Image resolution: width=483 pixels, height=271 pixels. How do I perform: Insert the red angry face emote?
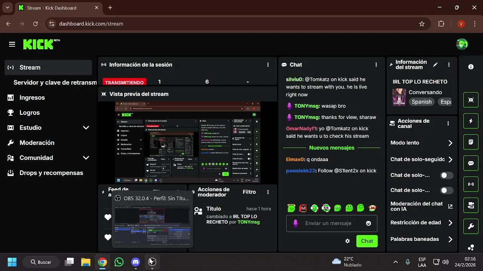coord(303,207)
